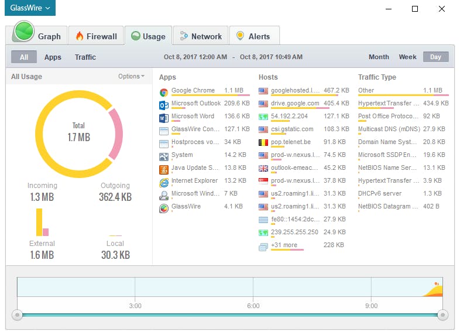This screenshot has width=460, height=335.
Task: Click the green GlassWire logo circle
Action: [x=23, y=31]
